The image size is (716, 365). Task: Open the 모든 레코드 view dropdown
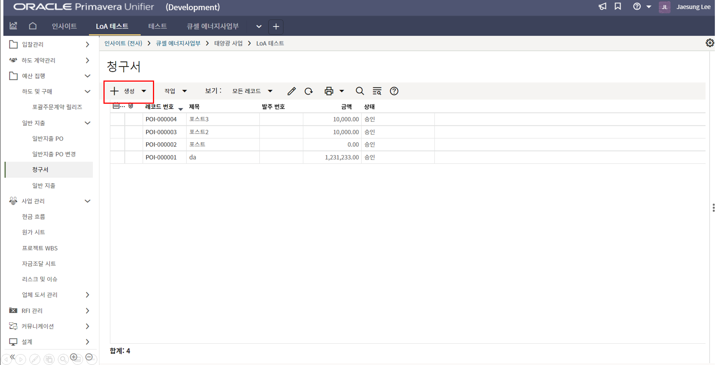[x=252, y=91]
